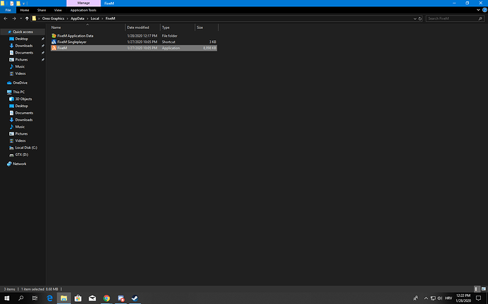Go to Oreo Graphics in the address bar
The width and height of the screenshot is (488, 304).
pos(53,18)
